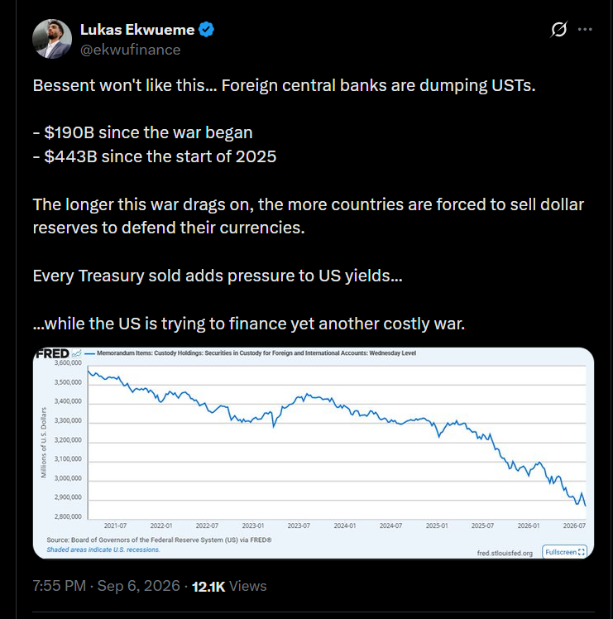
Task: Click the small FRED chart line icon
Action: 77,353
